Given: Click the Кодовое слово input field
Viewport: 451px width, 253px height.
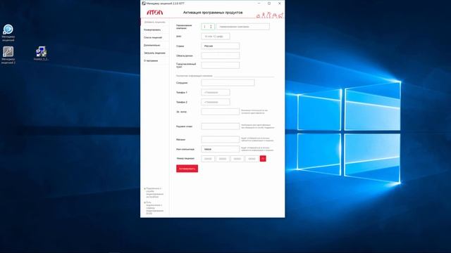Looking at the screenshot, I should pyautogui.click(x=221, y=126).
